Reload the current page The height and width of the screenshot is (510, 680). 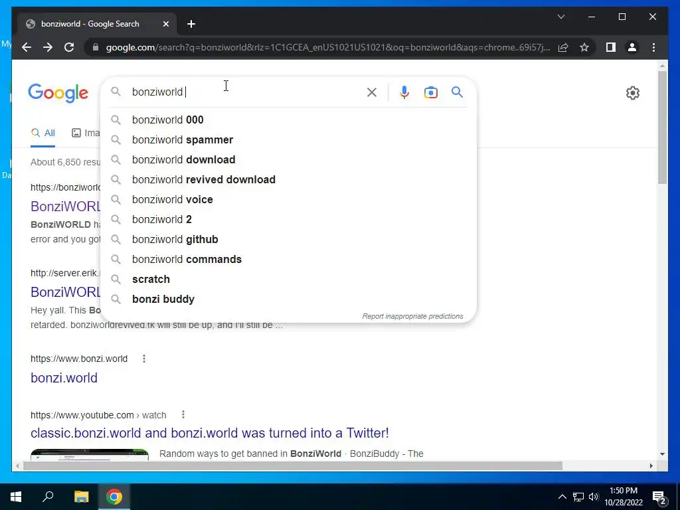point(69,47)
